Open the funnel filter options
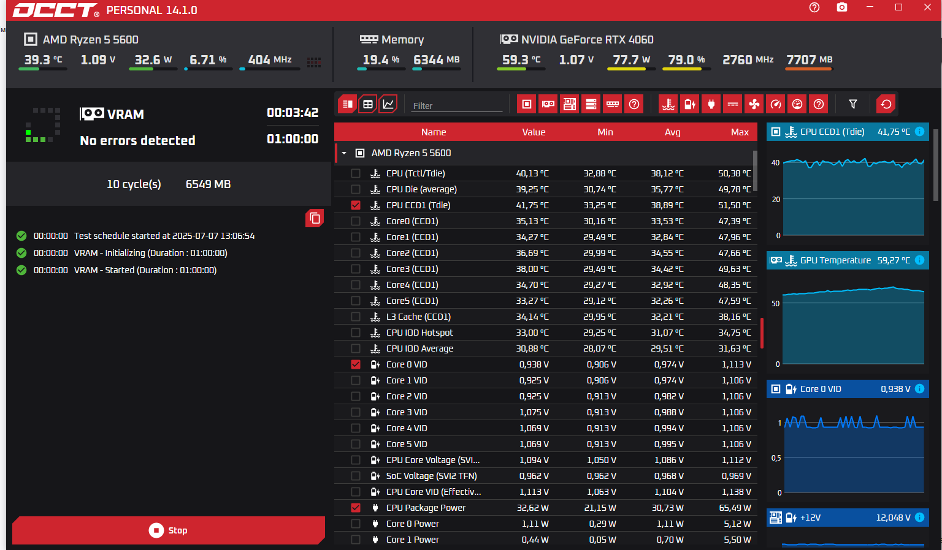 (x=853, y=104)
